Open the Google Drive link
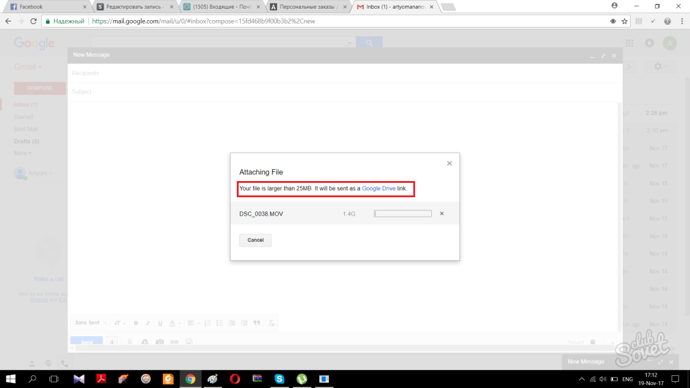Viewport: 690px width, 388px height. coord(378,189)
